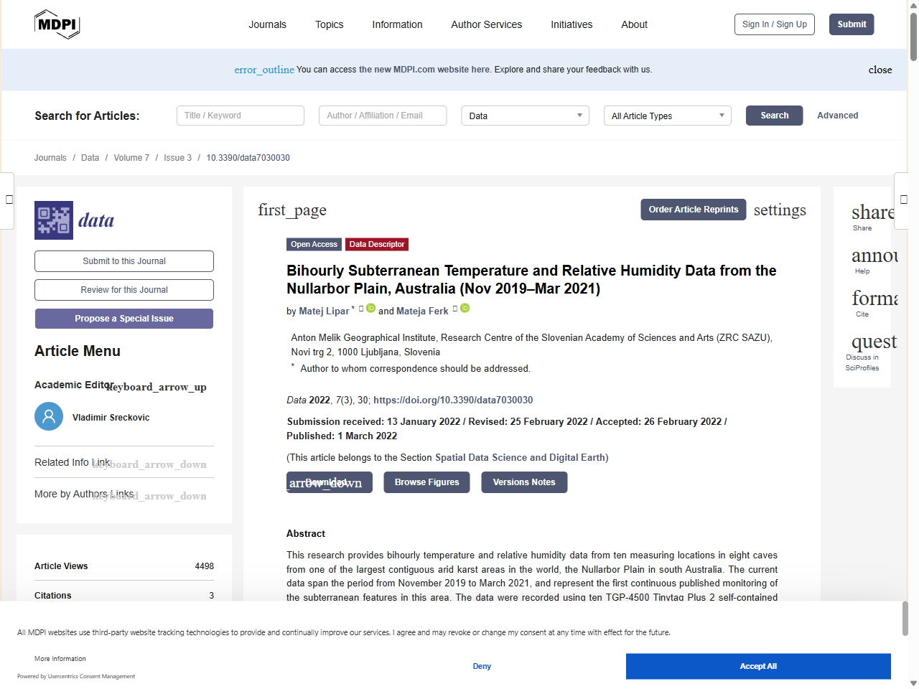Click the Title / Keyword search field
This screenshot has height=689, width=919.
click(x=241, y=116)
